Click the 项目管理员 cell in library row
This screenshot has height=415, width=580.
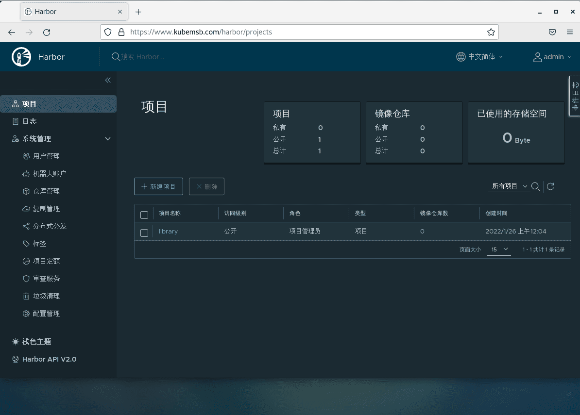(x=305, y=232)
